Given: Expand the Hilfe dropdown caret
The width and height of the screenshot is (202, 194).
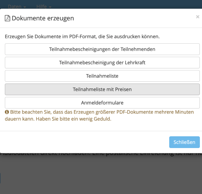Looking at the screenshot, I should pos(50,7).
